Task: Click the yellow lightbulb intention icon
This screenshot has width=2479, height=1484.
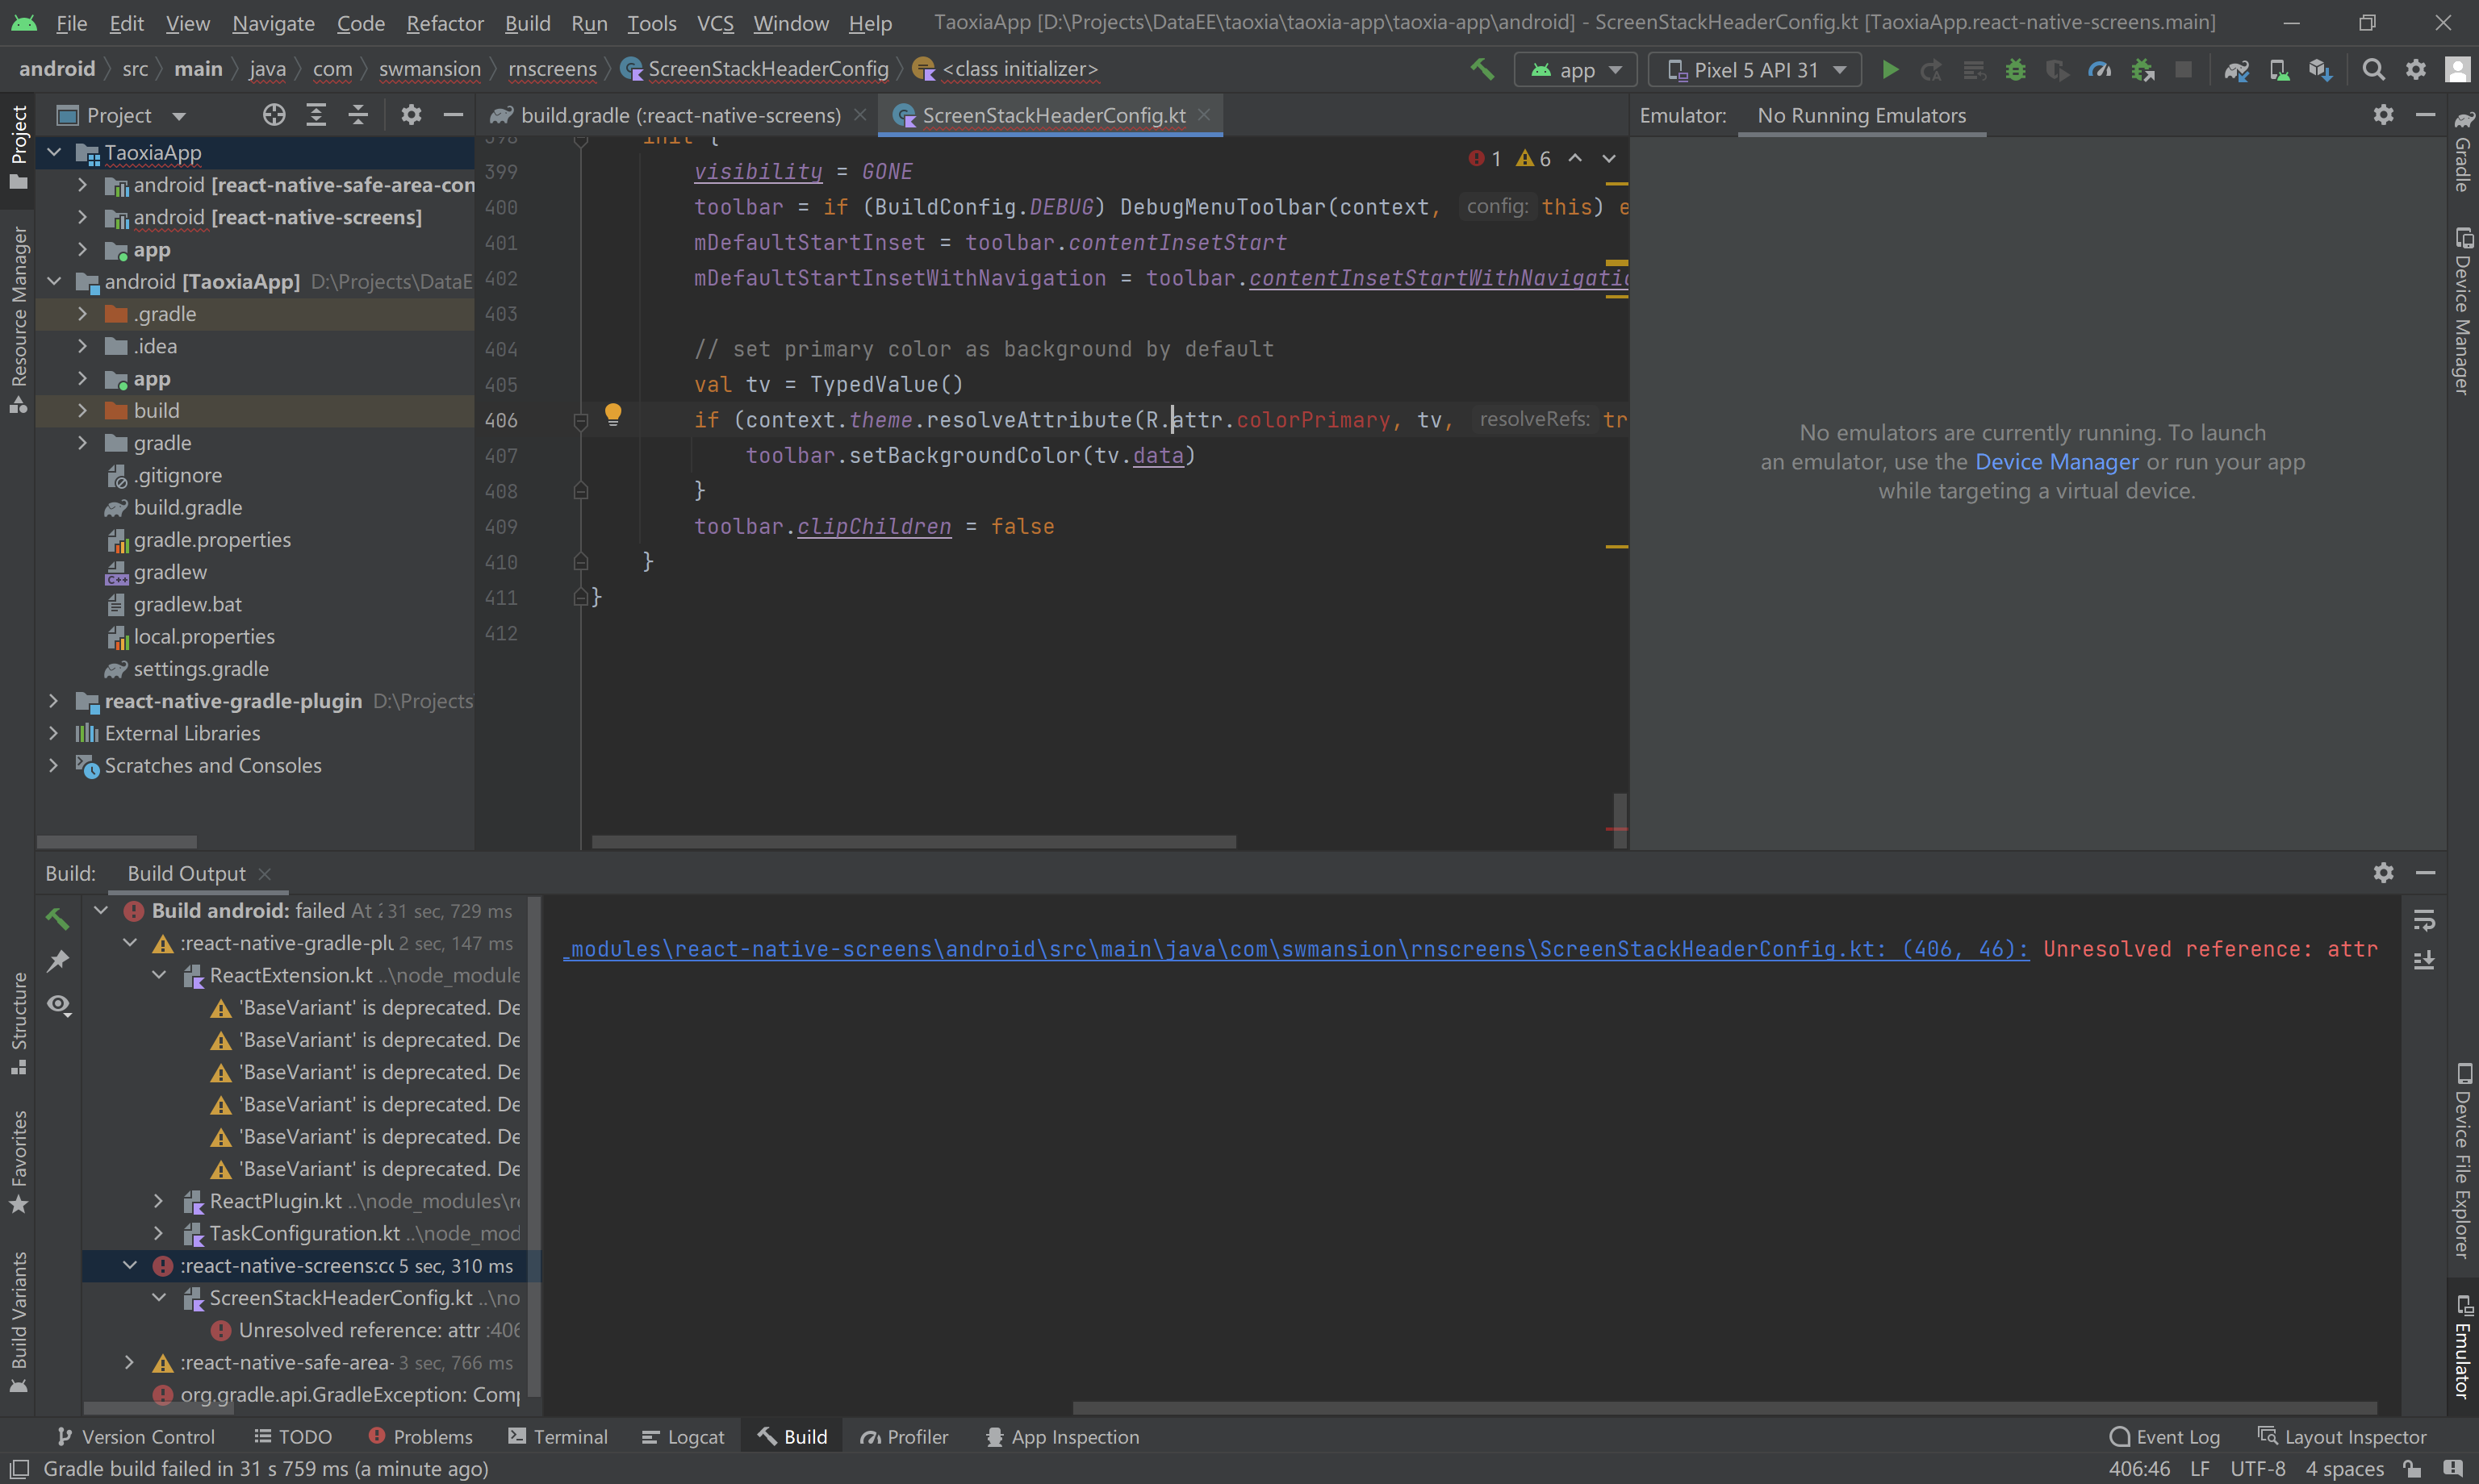Action: 613,414
